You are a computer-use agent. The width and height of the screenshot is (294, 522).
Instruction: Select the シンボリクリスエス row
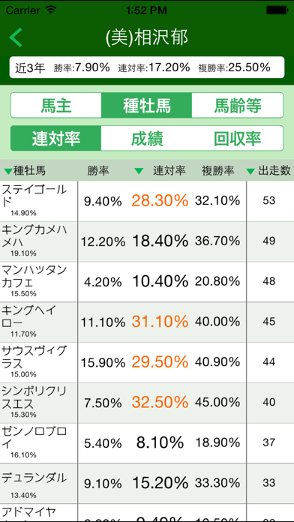[x=147, y=403]
